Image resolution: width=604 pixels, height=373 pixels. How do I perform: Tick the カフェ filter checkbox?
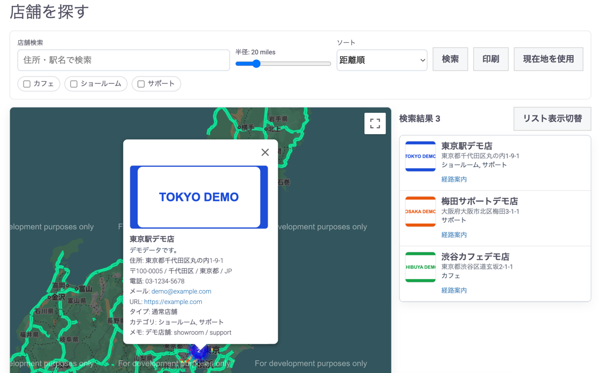point(27,84)
